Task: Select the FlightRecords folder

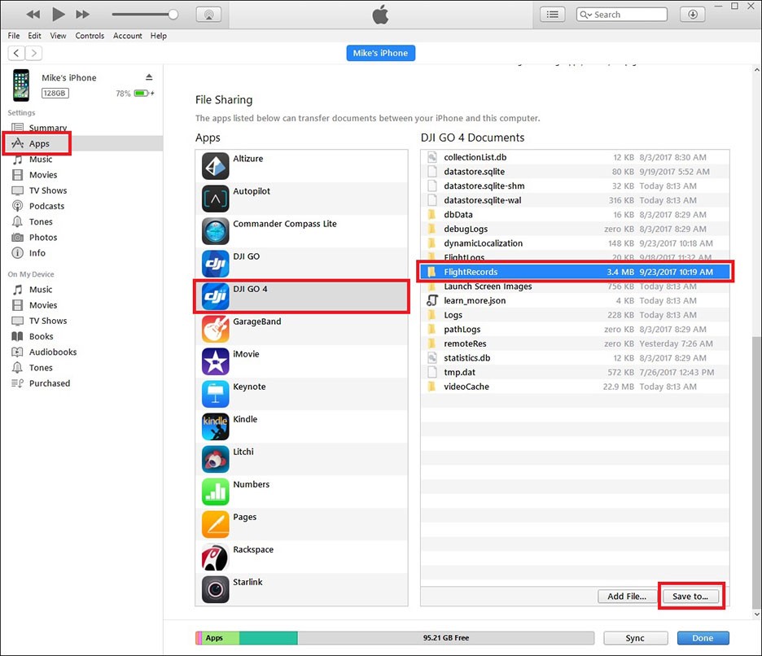Action: [x=575, y=272]
